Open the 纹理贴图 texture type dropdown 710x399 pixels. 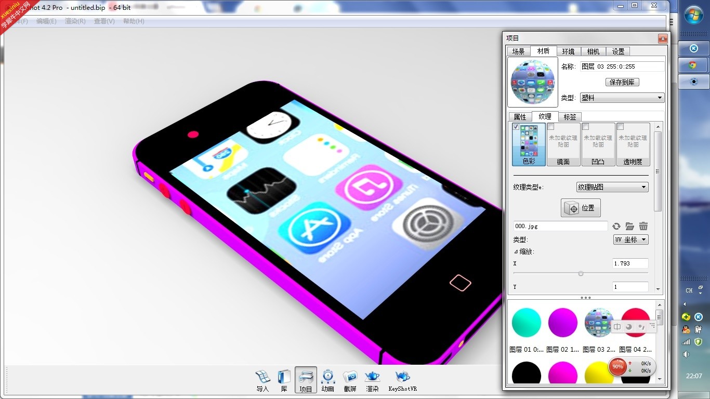612,187
